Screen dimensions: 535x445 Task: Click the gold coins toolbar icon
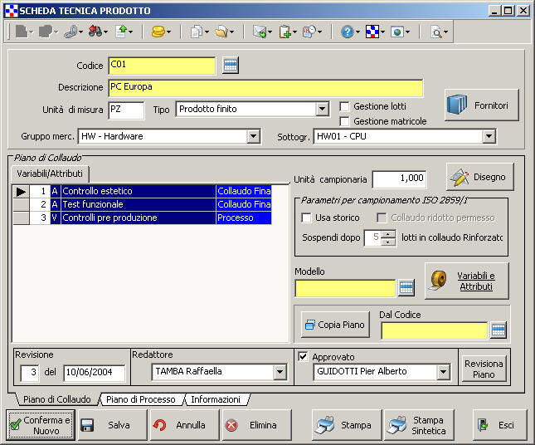click(157, 32)
